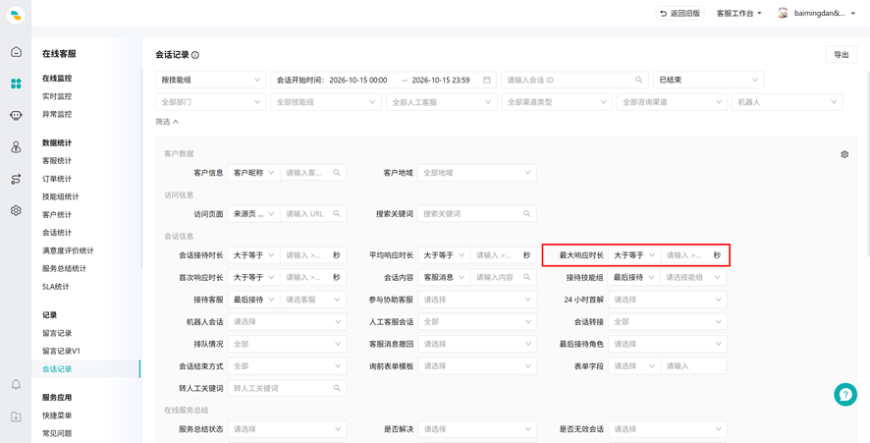Open 实时监控 in the sidebar
The height and width of the screenshot is (443, 870).
[57, 96]
